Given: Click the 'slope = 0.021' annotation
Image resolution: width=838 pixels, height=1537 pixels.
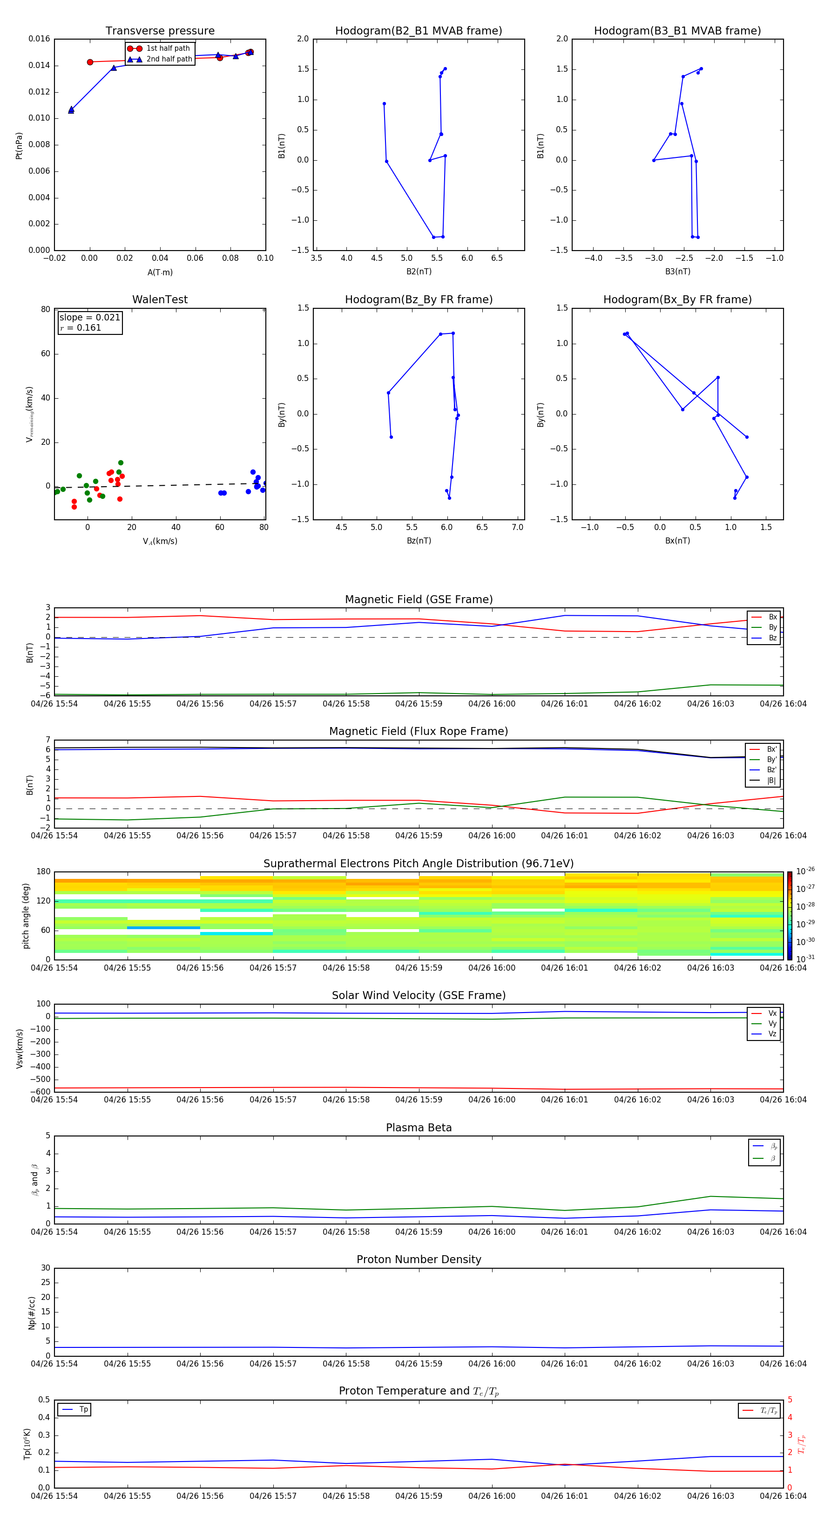Looking at the screenshot, I should 89,318.
